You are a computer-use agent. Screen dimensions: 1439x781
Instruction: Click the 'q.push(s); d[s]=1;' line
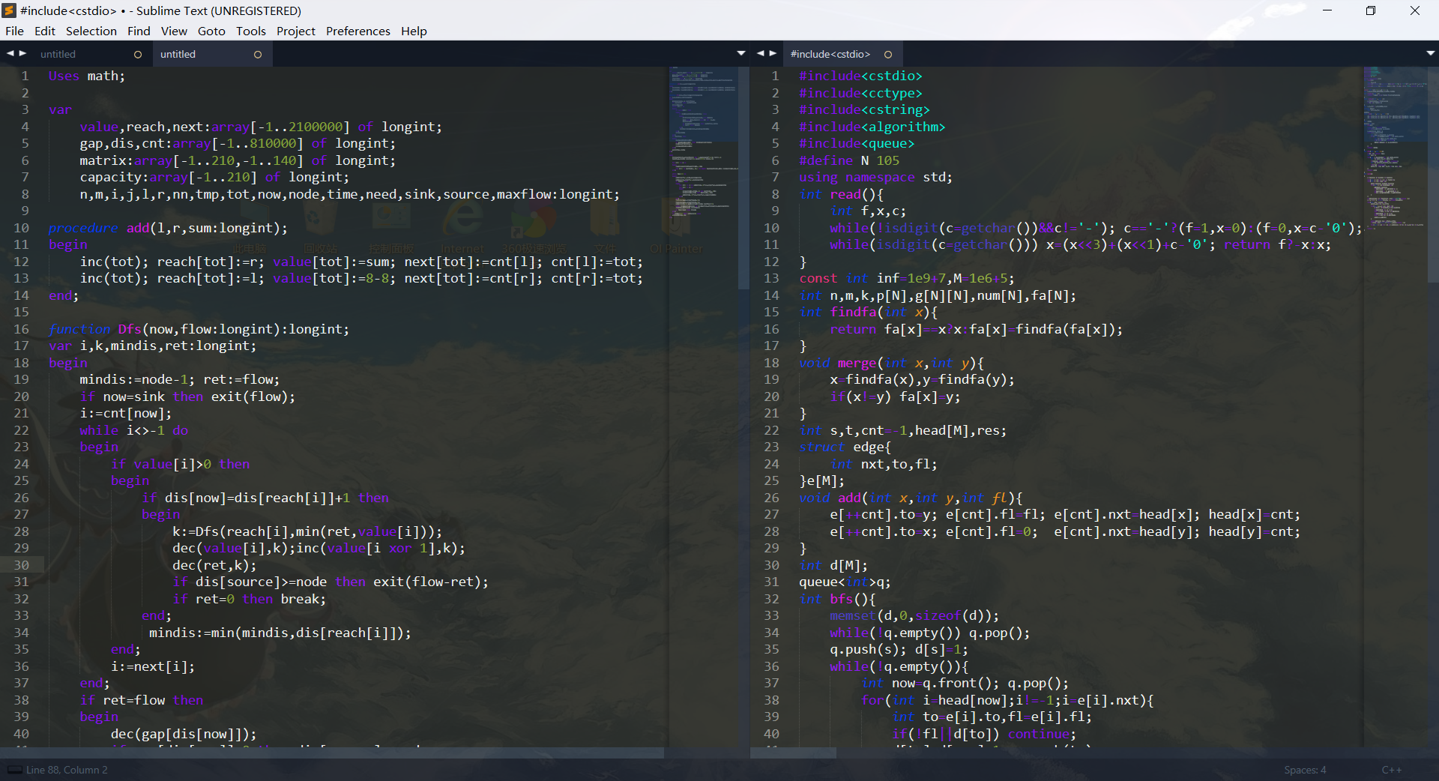coord(899,649)
